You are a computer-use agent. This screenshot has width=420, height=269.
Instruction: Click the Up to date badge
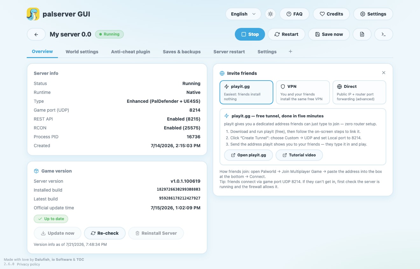[51, 219]
